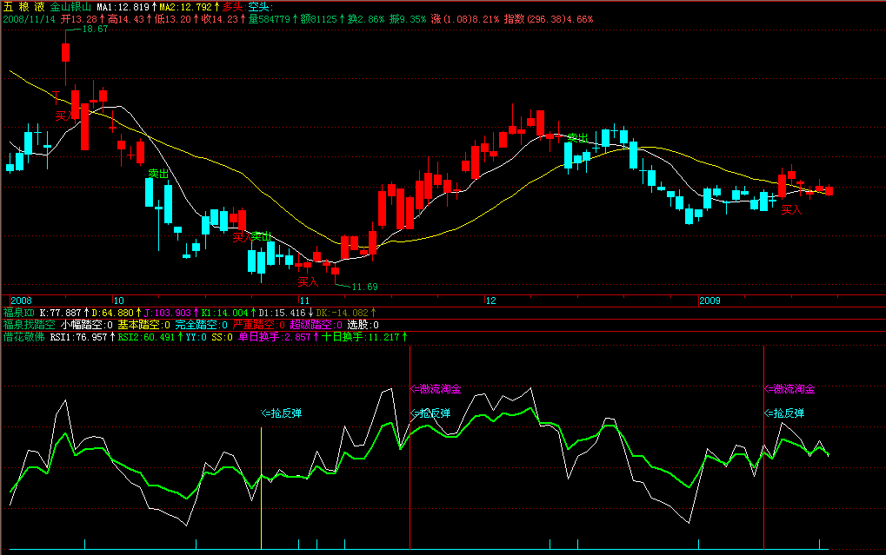Select the 福泉KD indicator name
This screenshot has width=886, height=555.
18,313
